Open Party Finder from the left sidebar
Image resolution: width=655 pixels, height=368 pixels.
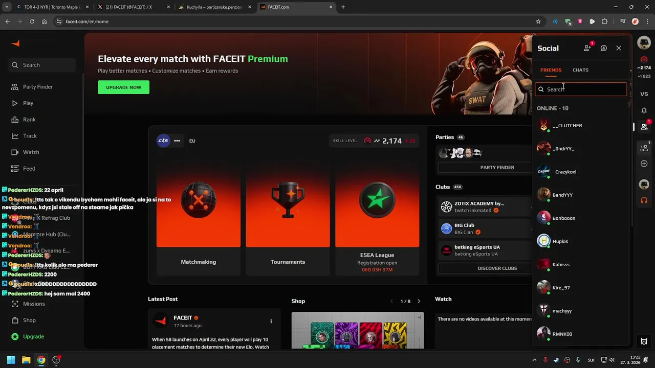point(32,87)
